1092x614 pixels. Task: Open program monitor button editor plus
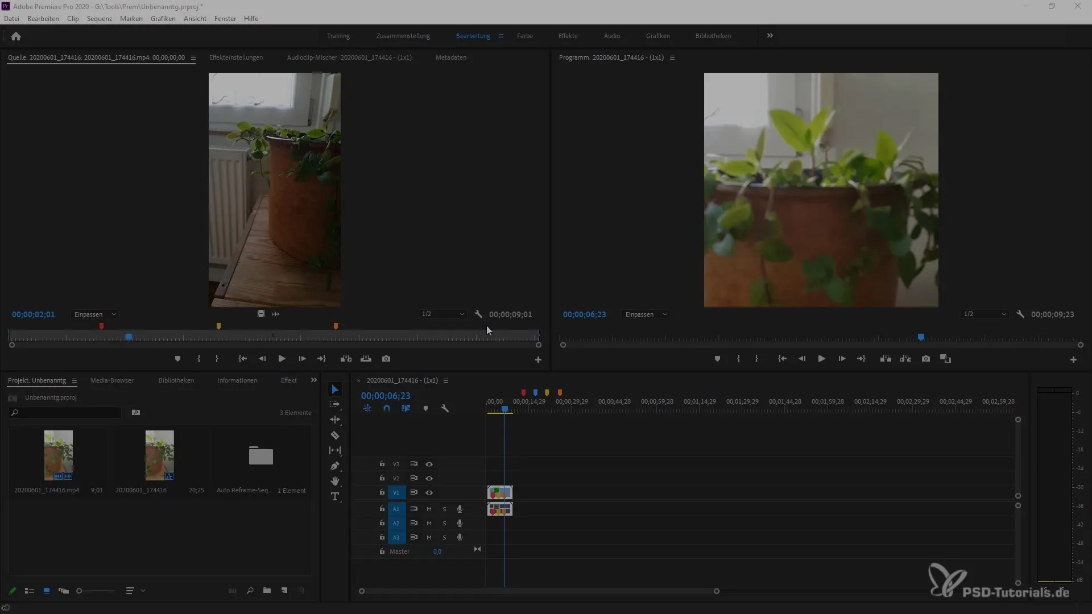click(x=1073, y=360)
